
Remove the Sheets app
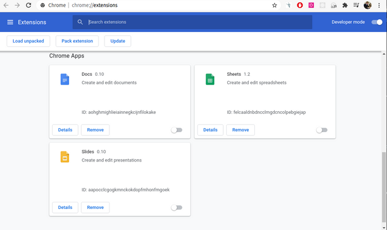pos(240,130)
